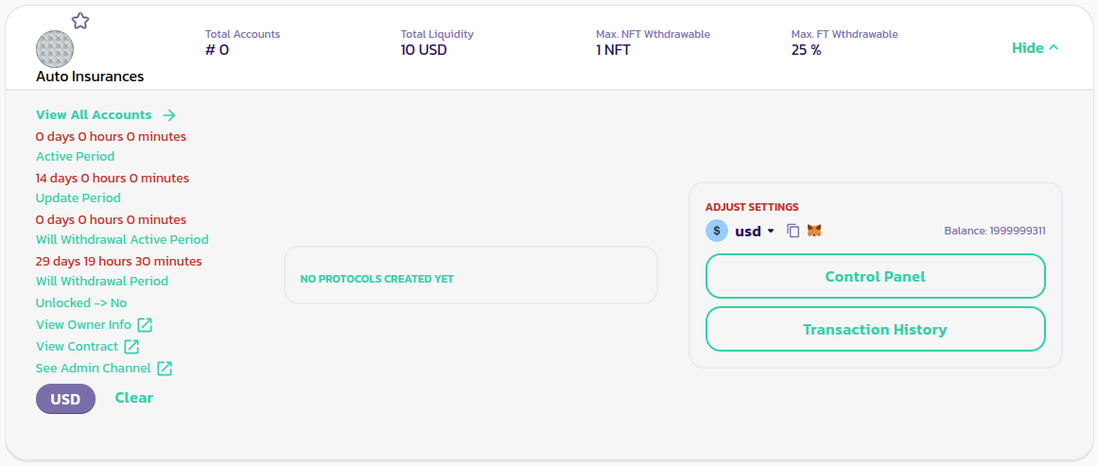Star Auto Insurances as favorite

coord(80,21)
